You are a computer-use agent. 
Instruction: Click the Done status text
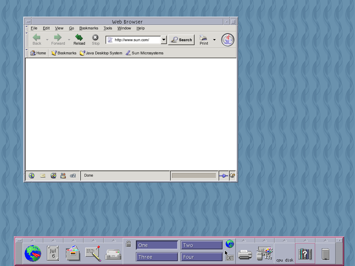point(88,175)
